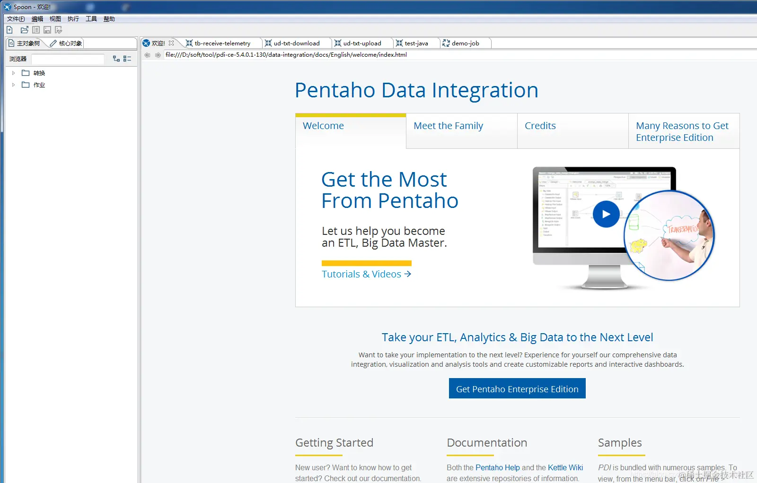The image size is (757, 483).
Task: Open the 帮助 menu
Action: coord(109,19)
